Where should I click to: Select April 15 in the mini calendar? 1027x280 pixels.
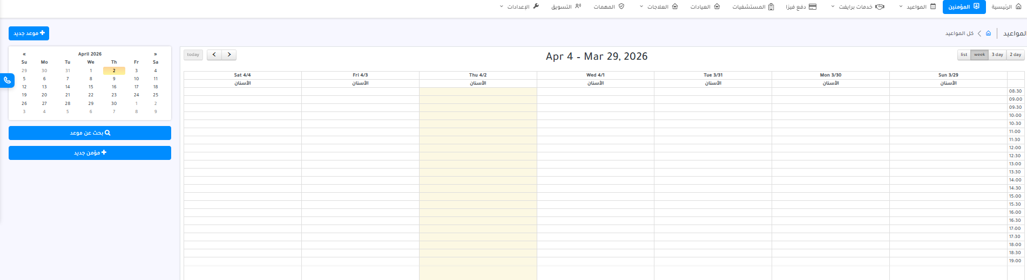(x=91, y=87)
